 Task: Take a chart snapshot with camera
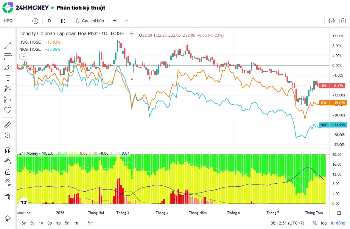(x=343, y=21)
